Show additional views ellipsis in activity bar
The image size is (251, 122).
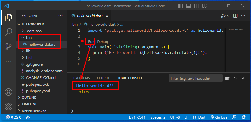8,61
